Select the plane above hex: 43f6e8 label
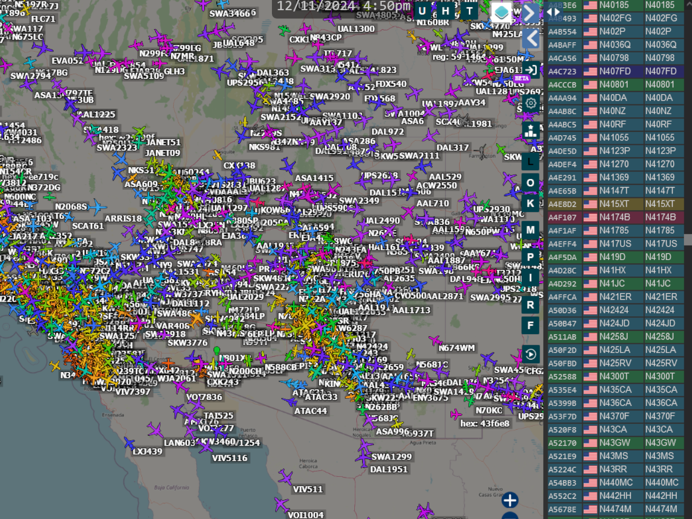Image resolution: width=692 pixels, height=519 pixels. (x=456, y=415)
